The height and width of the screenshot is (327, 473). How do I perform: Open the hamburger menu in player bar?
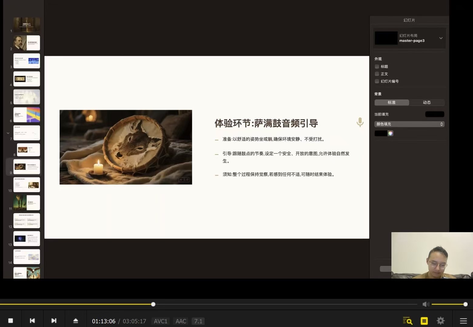pos(463,321)
